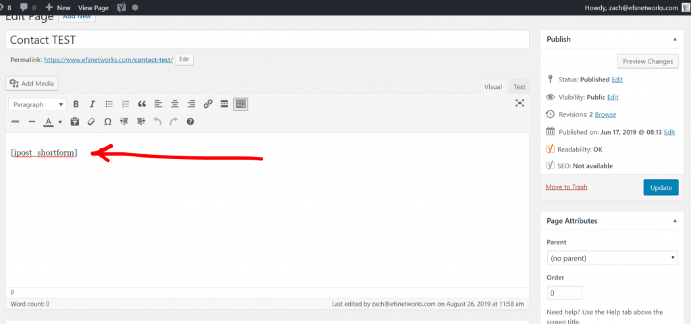Edit the published date
Screen dimensions: 691x324
click(669, 132)
